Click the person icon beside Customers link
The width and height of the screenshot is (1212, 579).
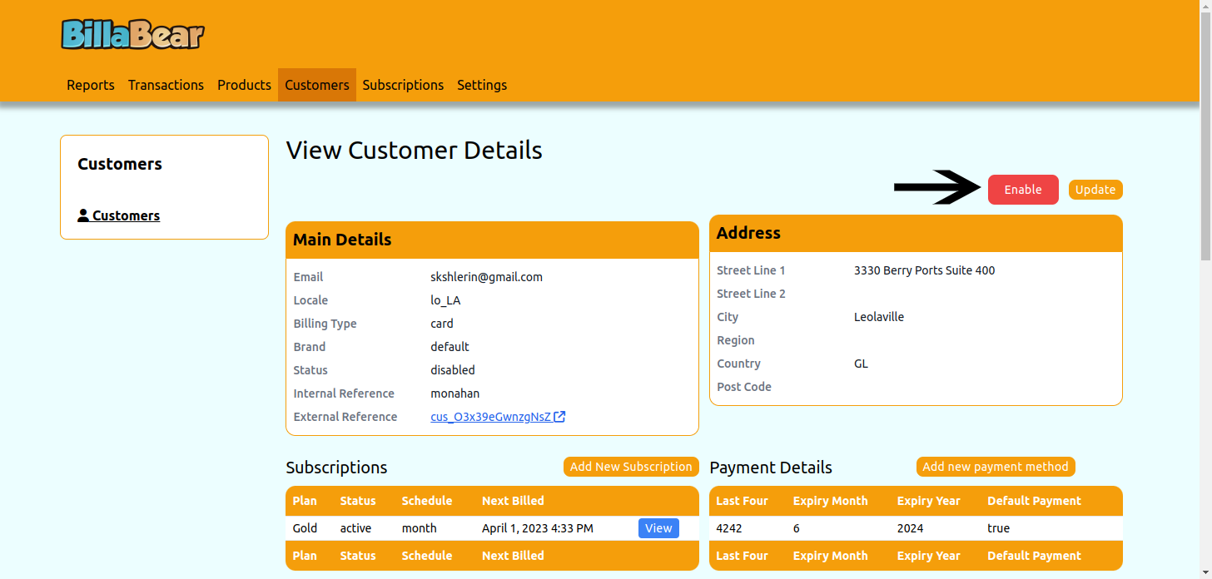point(83,215)
